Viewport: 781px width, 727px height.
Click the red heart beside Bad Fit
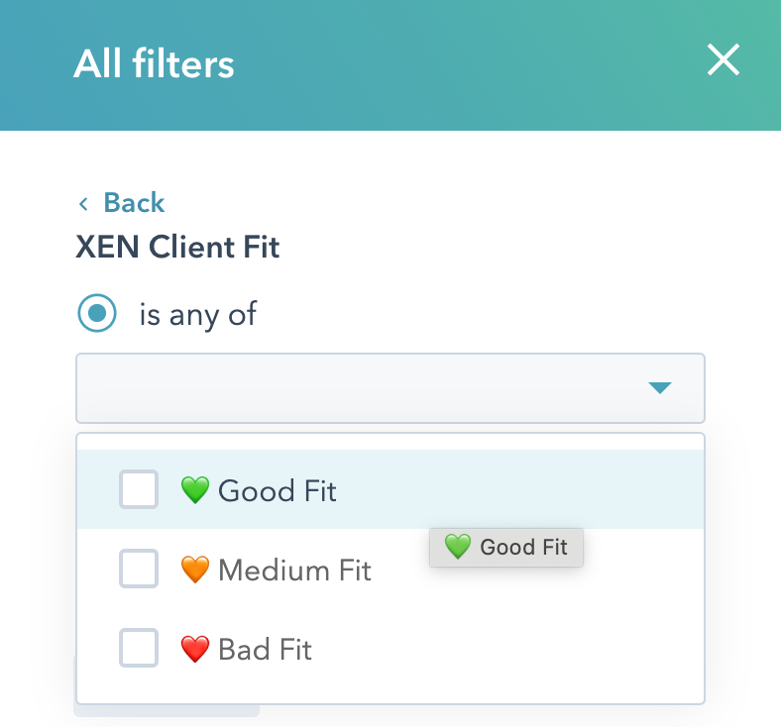pyautogui.click(x=195, y=650)
